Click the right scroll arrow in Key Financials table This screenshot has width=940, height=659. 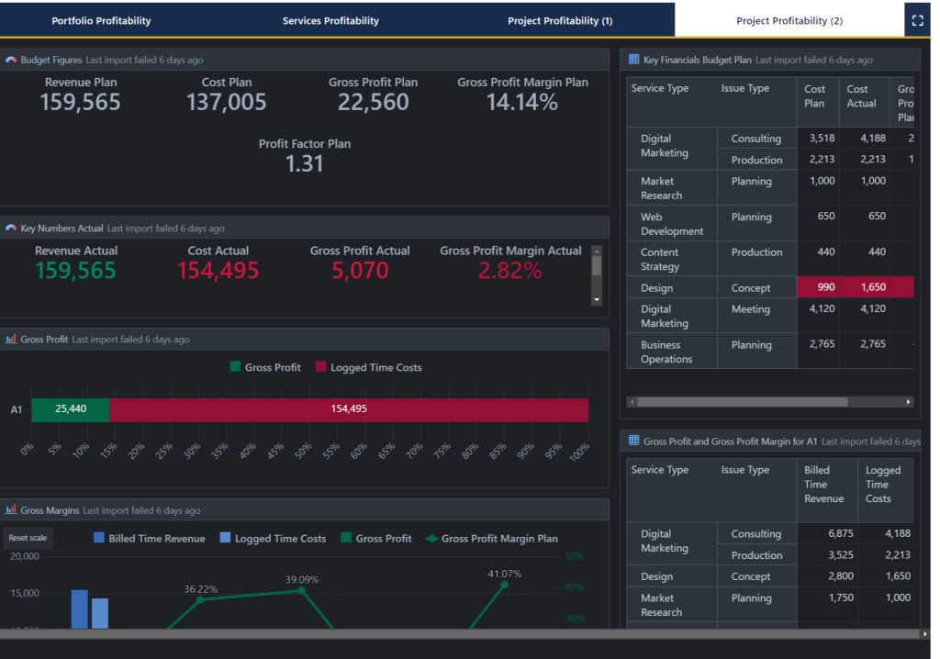click(908, 401)
